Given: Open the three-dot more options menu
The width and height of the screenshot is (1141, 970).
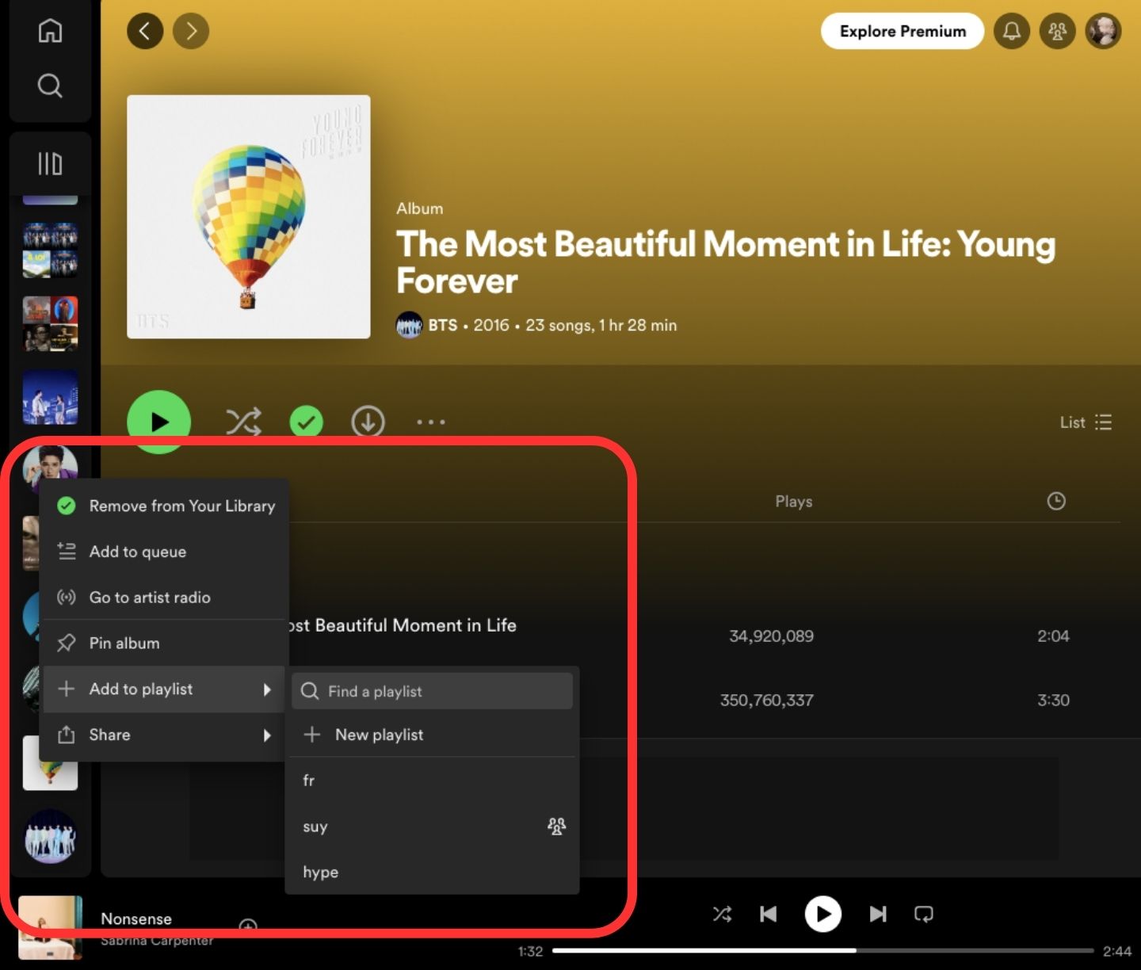Looking at the screenshot, I should (431, 422).
